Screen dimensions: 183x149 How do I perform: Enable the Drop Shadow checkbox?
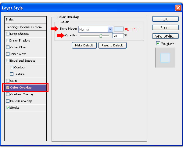point(8,34)
